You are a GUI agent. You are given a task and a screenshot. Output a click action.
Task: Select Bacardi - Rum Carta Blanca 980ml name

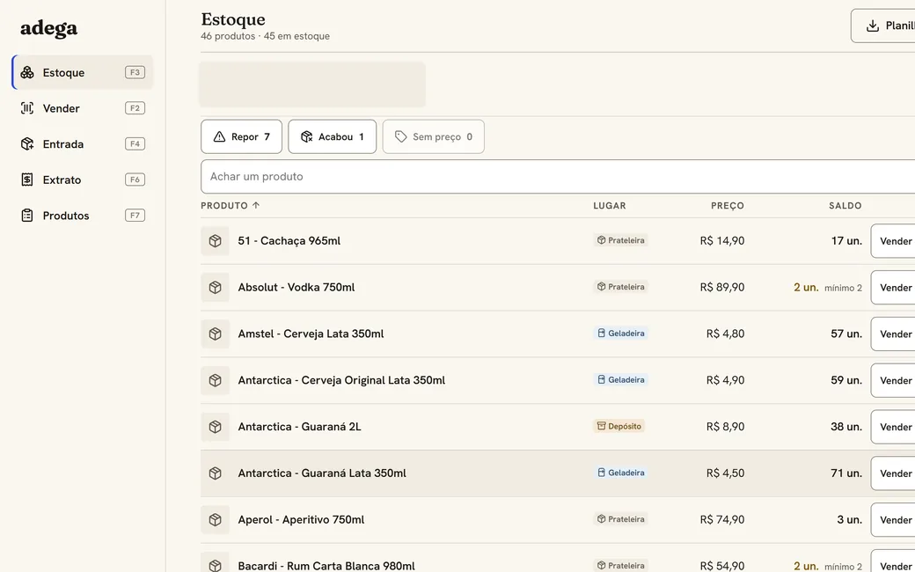326,566
